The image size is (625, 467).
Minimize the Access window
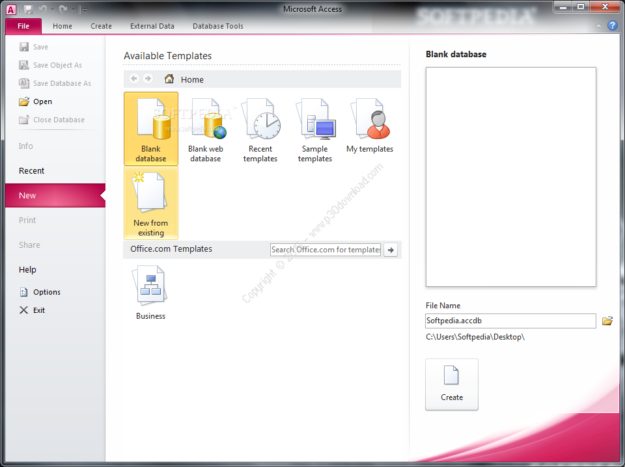[563, 7]
